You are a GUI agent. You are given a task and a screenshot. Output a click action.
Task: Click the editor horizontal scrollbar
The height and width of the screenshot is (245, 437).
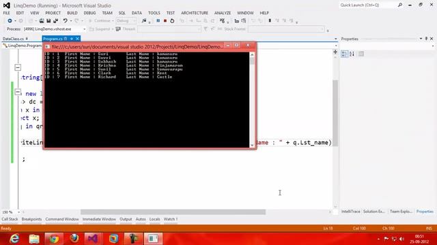click(173, 212)
